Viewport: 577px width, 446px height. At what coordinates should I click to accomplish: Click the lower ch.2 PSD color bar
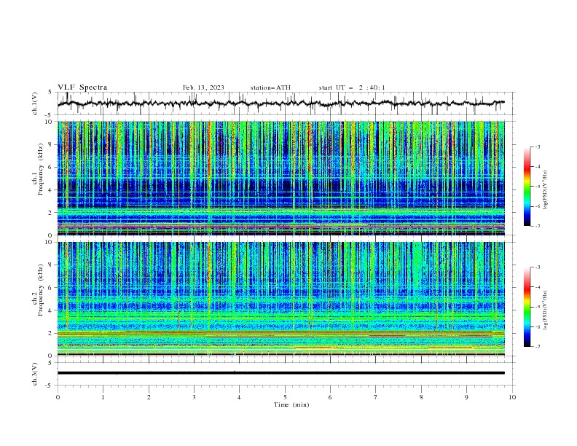527,307
